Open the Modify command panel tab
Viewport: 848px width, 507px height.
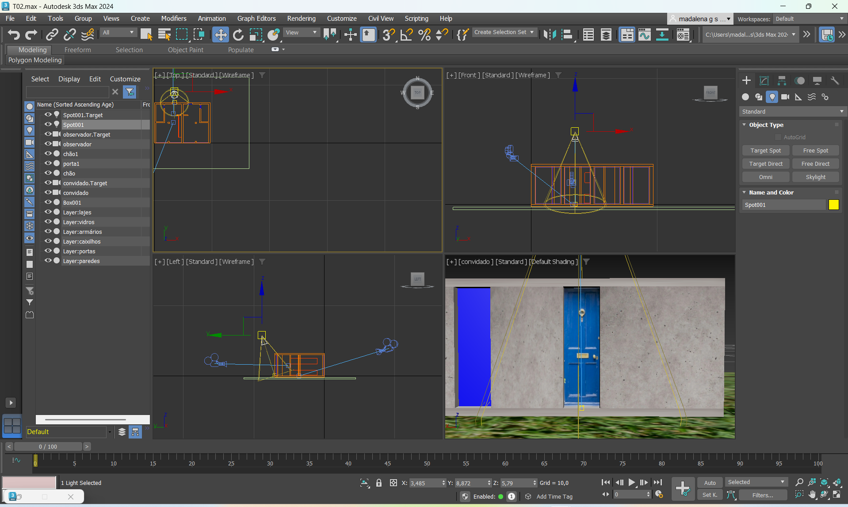764,80
